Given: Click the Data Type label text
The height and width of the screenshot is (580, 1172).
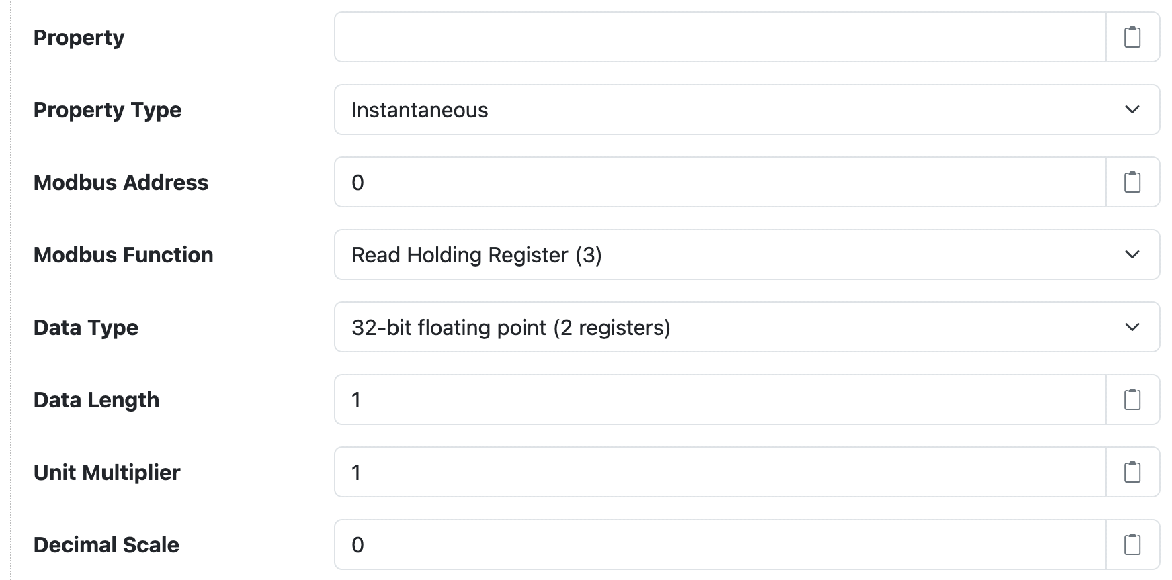Looking at the screenshot, I should point(86,327).
